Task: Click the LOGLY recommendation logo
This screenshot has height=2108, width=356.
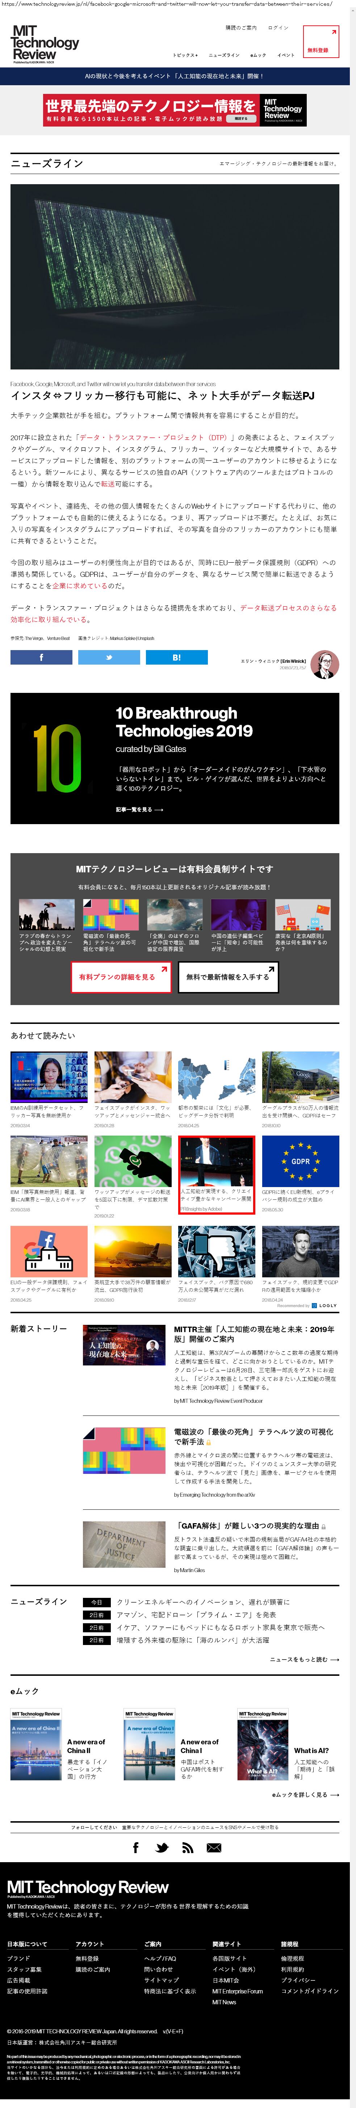Action: click(324, 1305)
